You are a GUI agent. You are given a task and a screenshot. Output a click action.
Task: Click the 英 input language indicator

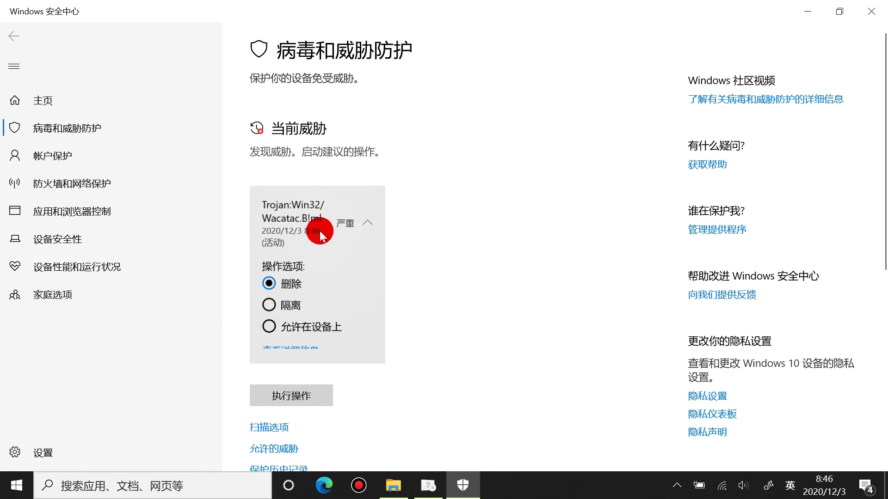point(790,485)
